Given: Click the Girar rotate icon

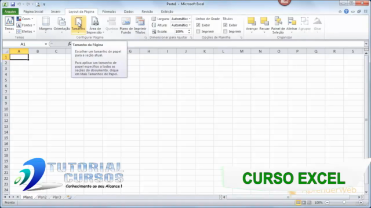Looking at the screenshot, I should coord(317,21).
